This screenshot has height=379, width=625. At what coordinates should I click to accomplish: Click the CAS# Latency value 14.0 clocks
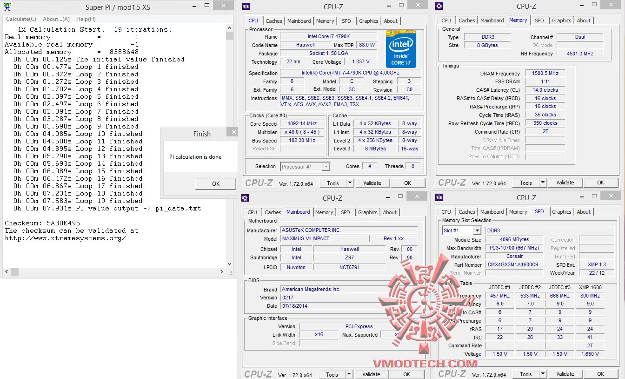[x=545, y=90]
